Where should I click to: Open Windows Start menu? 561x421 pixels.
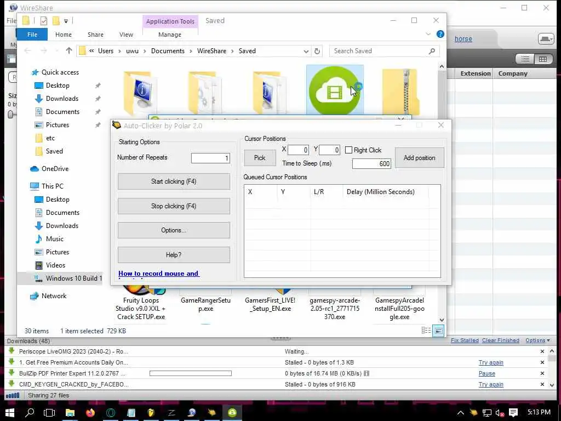tap(10, 413)
